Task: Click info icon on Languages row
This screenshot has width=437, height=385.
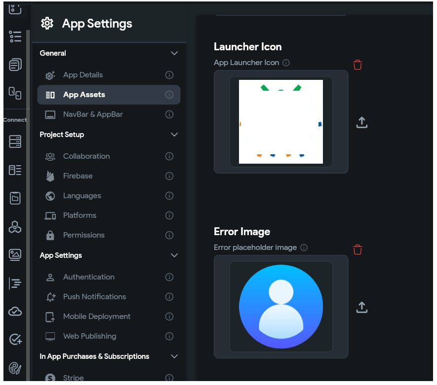Action: tap(169, 196)
